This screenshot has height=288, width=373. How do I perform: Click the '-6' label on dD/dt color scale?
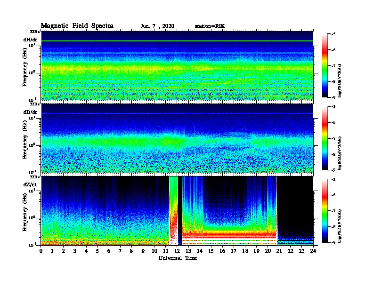coord(333,123)
